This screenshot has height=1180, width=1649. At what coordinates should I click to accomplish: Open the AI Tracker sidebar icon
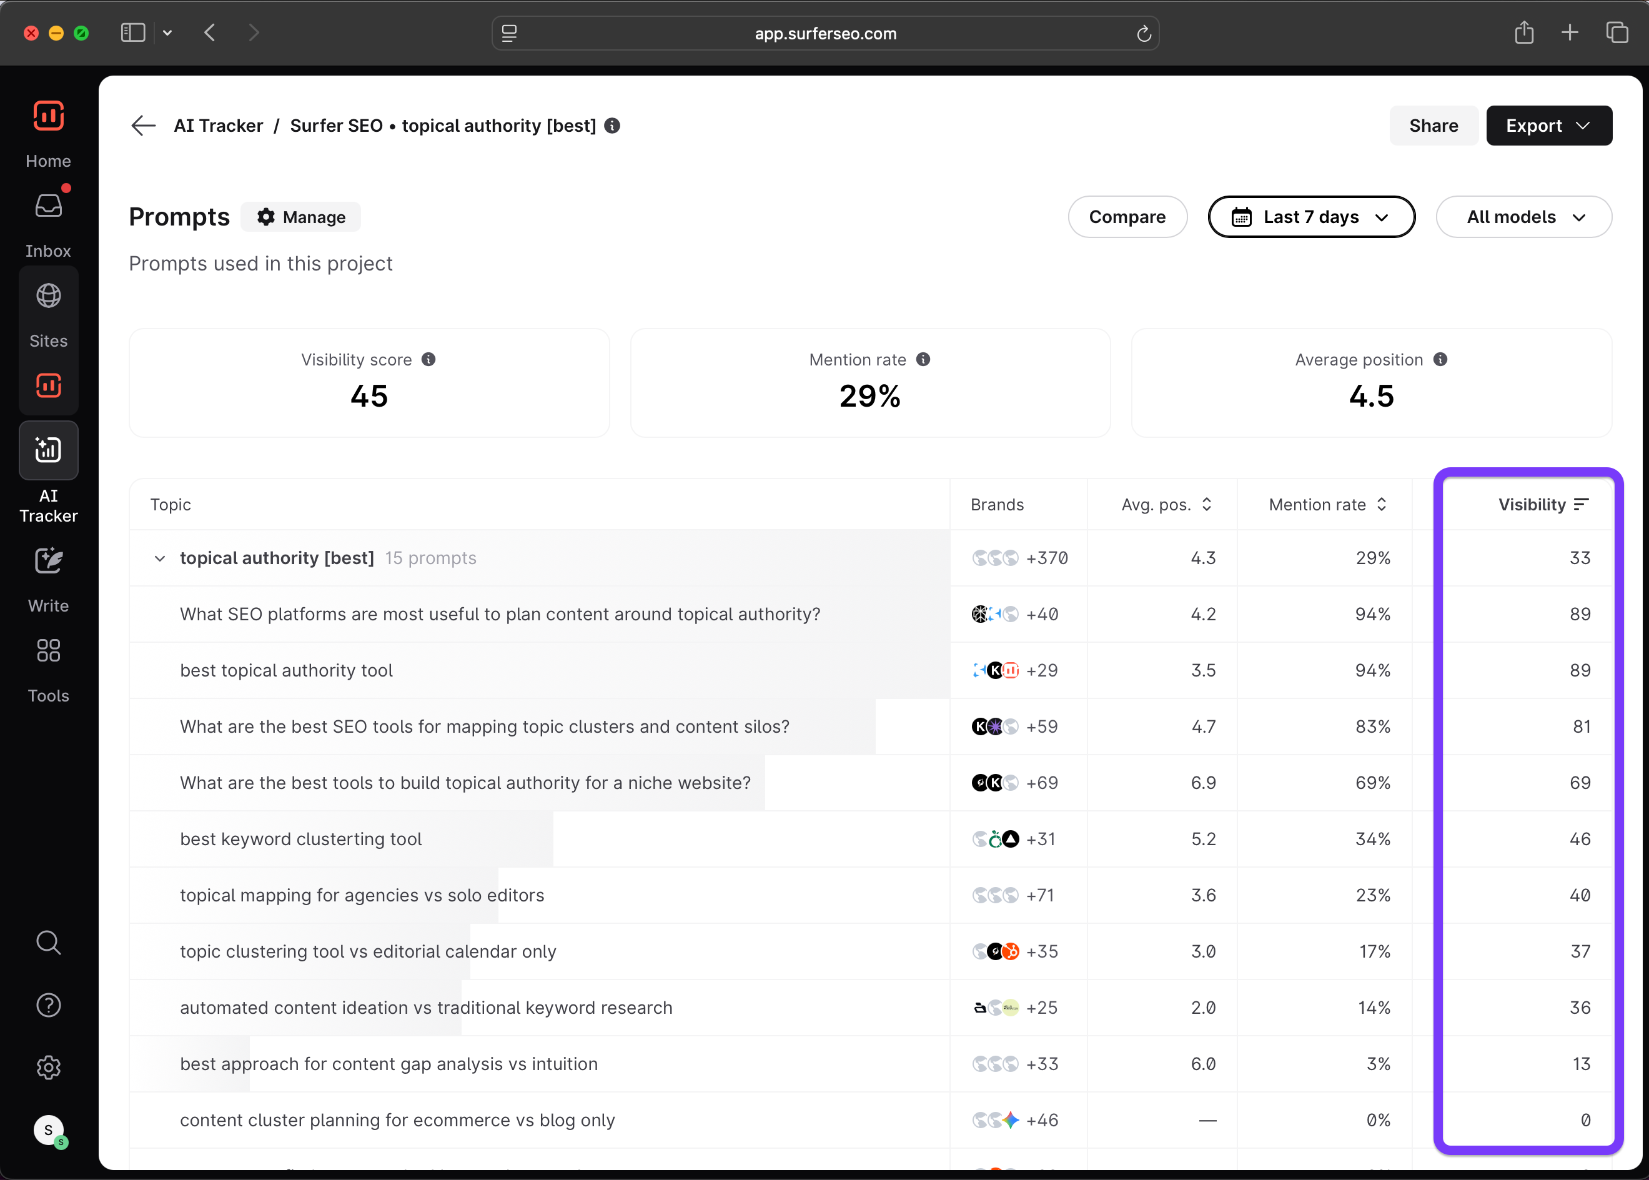[48, 450]
